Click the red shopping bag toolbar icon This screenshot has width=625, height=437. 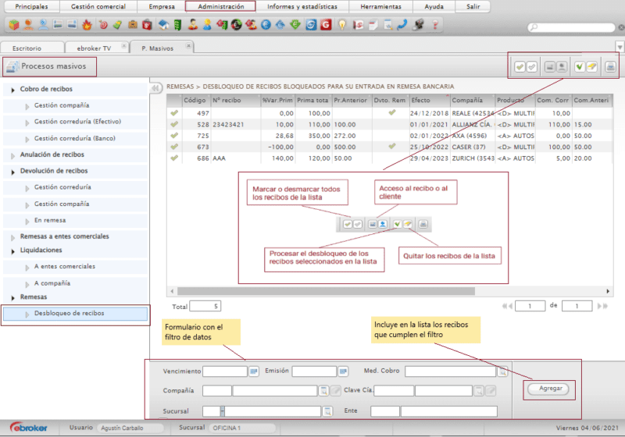147,25
